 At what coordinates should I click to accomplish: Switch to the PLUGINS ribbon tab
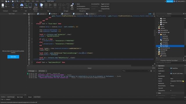coord(43,1)
